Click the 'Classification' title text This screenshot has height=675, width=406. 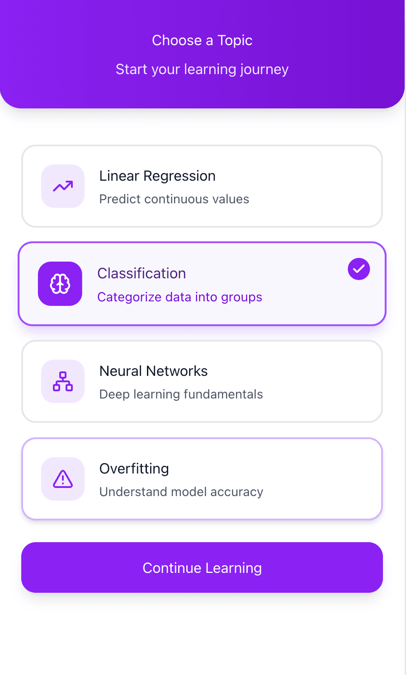click(142, 273)
